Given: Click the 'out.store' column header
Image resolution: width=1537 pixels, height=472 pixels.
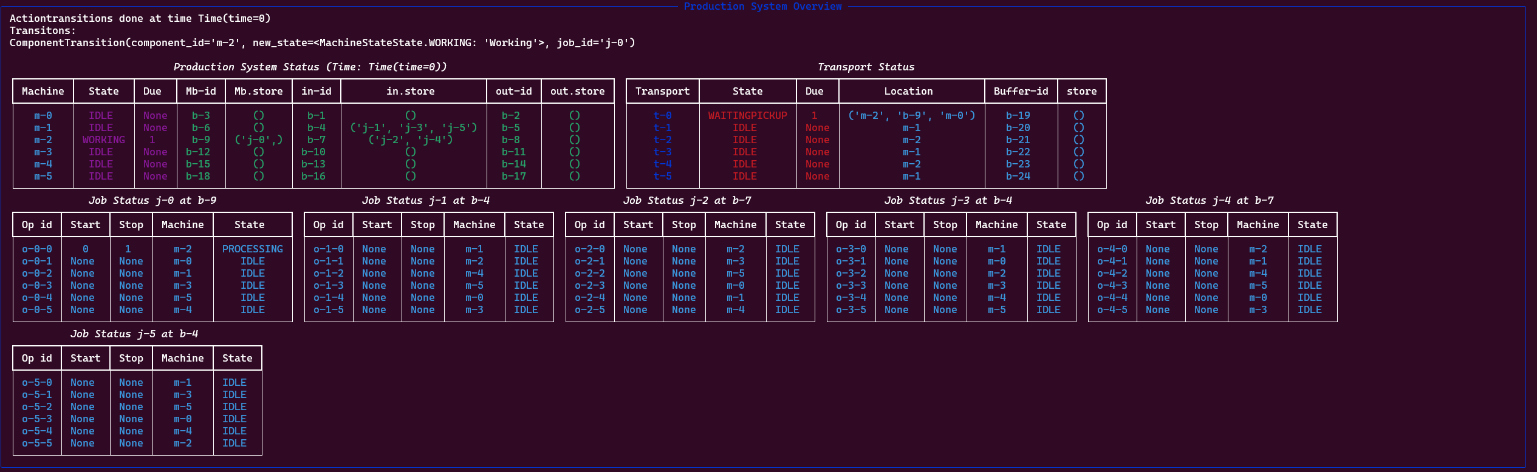Looking at the screenshot, I should pos(578,91).
